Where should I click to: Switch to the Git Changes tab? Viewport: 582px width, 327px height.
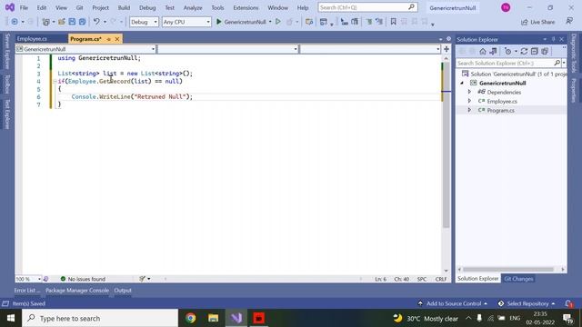point(518,279)
